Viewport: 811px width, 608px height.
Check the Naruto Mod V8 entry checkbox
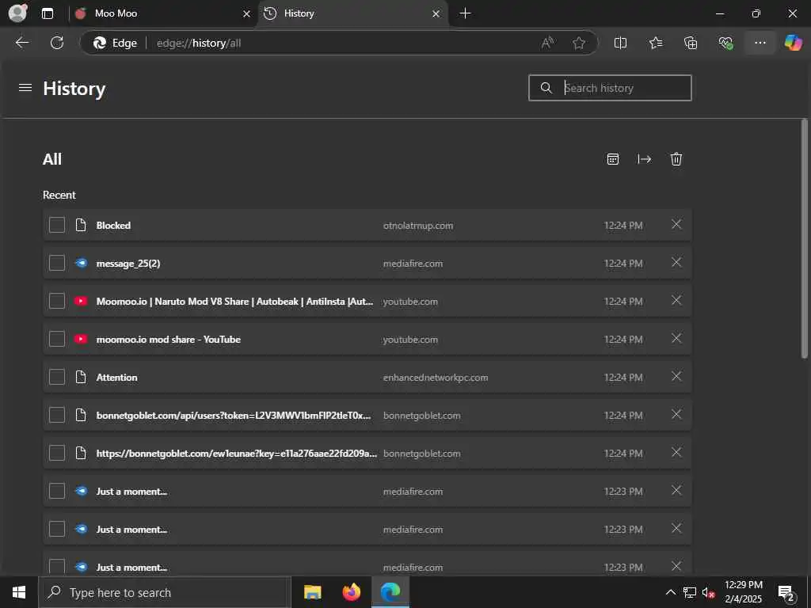(x=57, y=301)
